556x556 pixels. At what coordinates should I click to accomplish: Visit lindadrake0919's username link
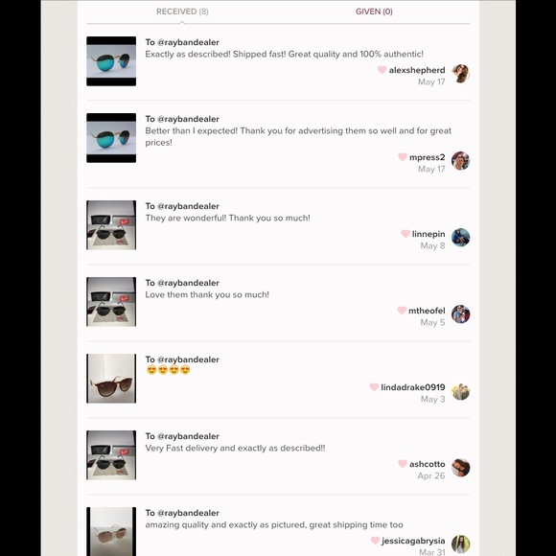point(413,387)
